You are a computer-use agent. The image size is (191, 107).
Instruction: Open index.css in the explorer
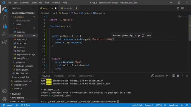click(21, 43)
